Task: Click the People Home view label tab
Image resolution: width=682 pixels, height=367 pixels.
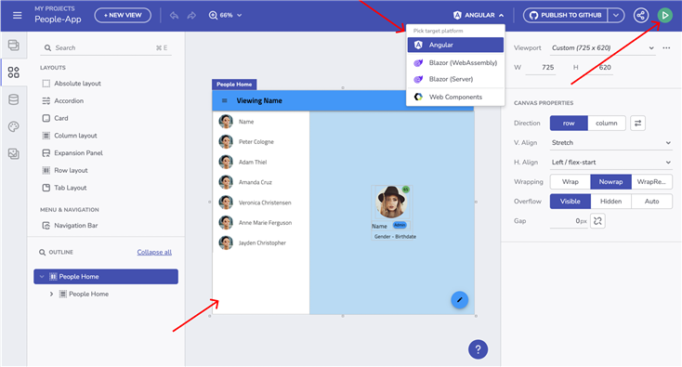Action: [x=234, y=85]
